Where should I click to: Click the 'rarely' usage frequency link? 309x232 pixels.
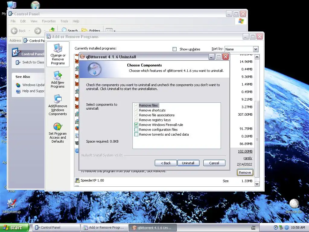248,158
